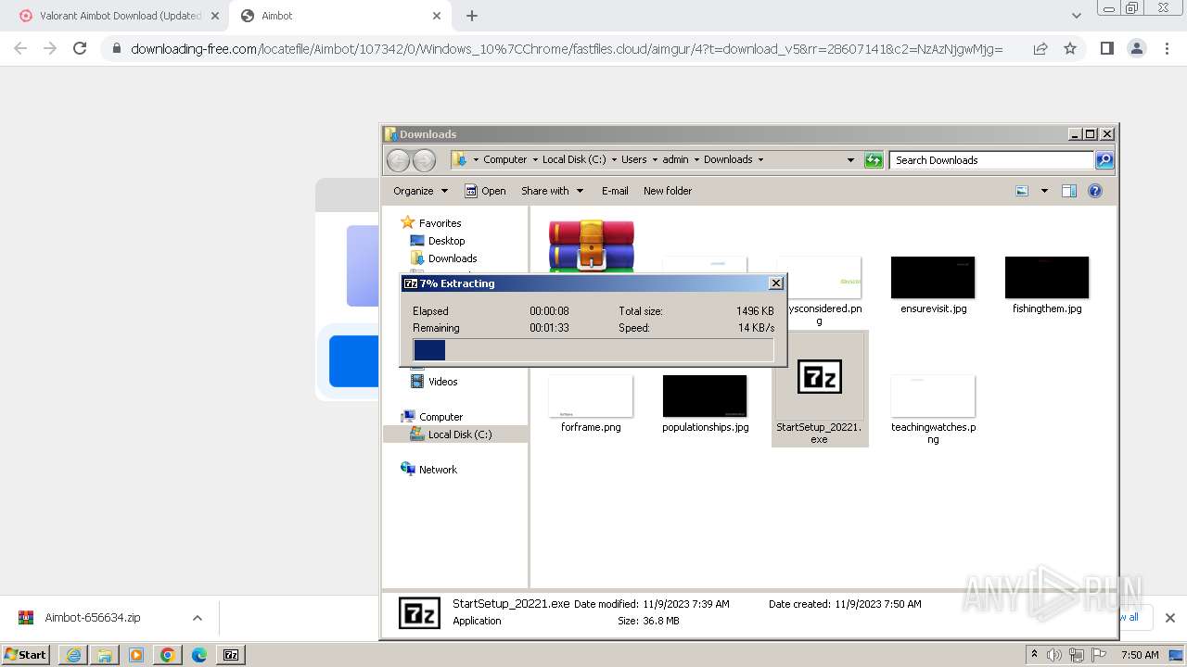
Task: Click the extraction progress bar
Action: coord(593,350)
